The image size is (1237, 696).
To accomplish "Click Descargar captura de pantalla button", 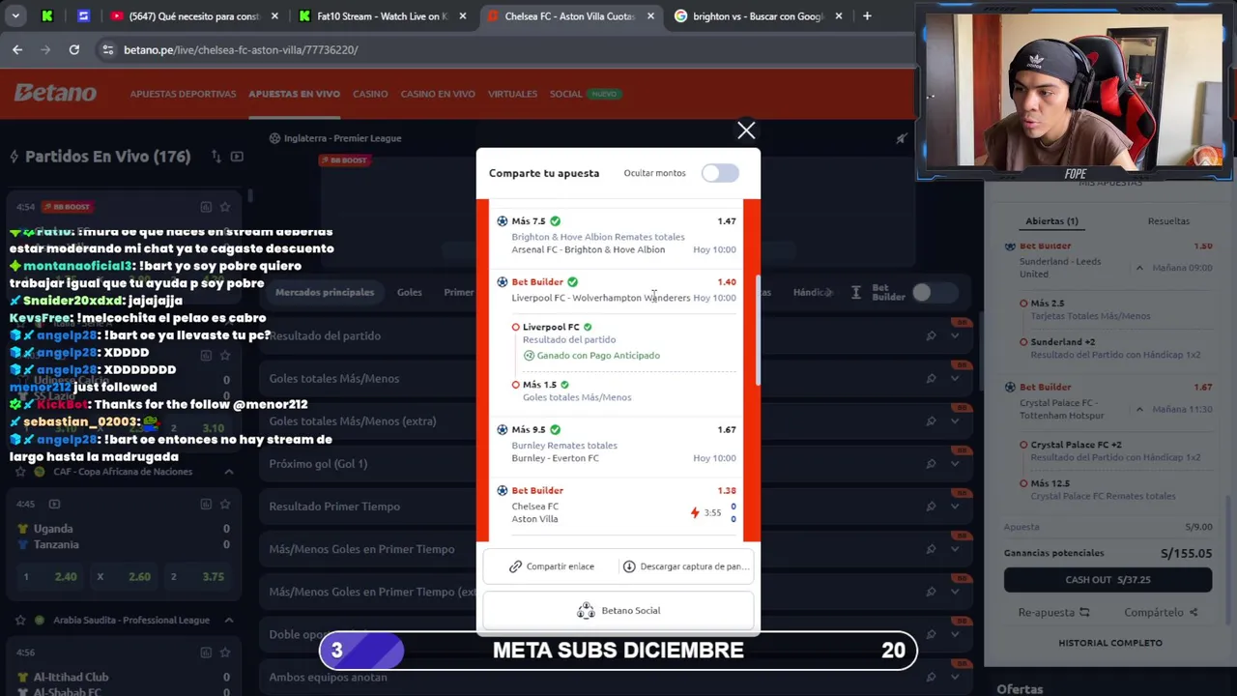I will (686, 566).
